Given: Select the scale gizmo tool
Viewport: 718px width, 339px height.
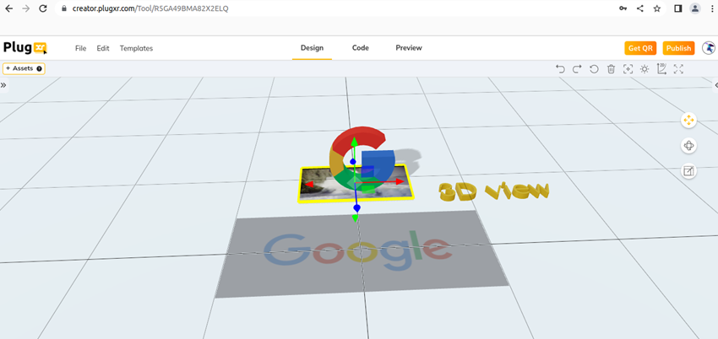Looking at the screenshot, I should tap(688, 171).
